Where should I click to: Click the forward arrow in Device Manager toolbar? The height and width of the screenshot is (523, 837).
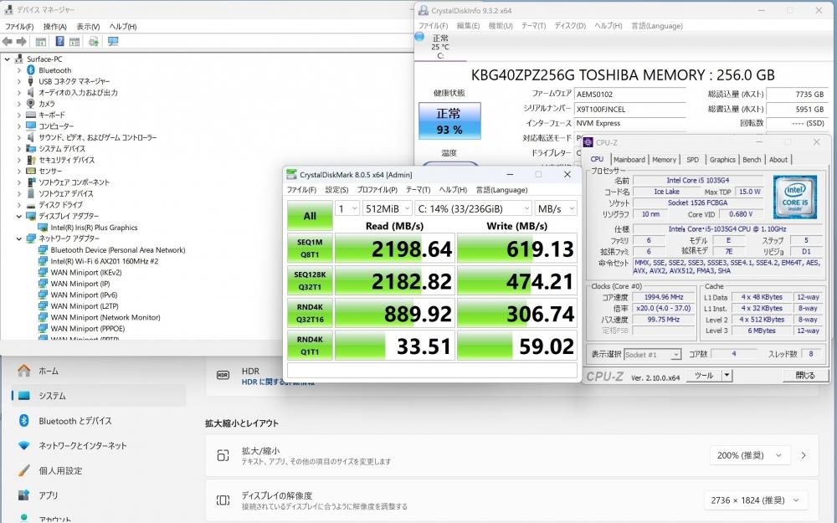[x=22, y=42]
